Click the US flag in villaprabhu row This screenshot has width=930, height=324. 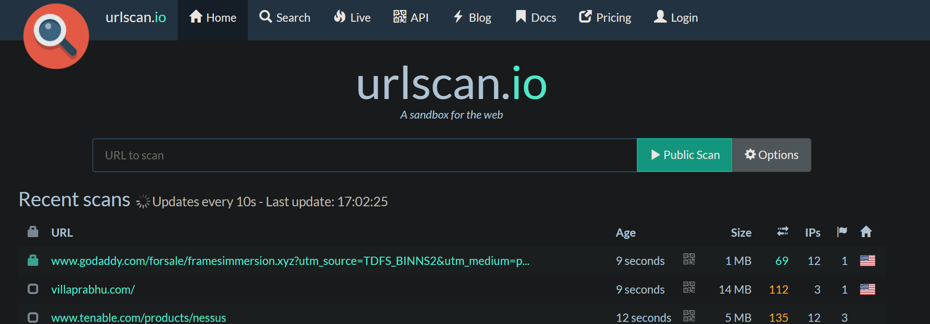point(867,289)
